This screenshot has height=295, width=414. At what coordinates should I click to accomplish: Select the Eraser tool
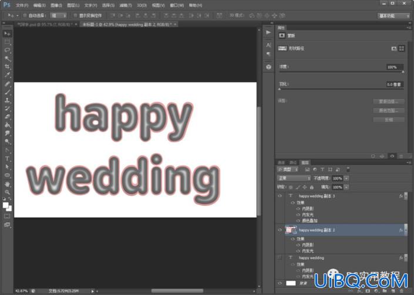[7, 117]
